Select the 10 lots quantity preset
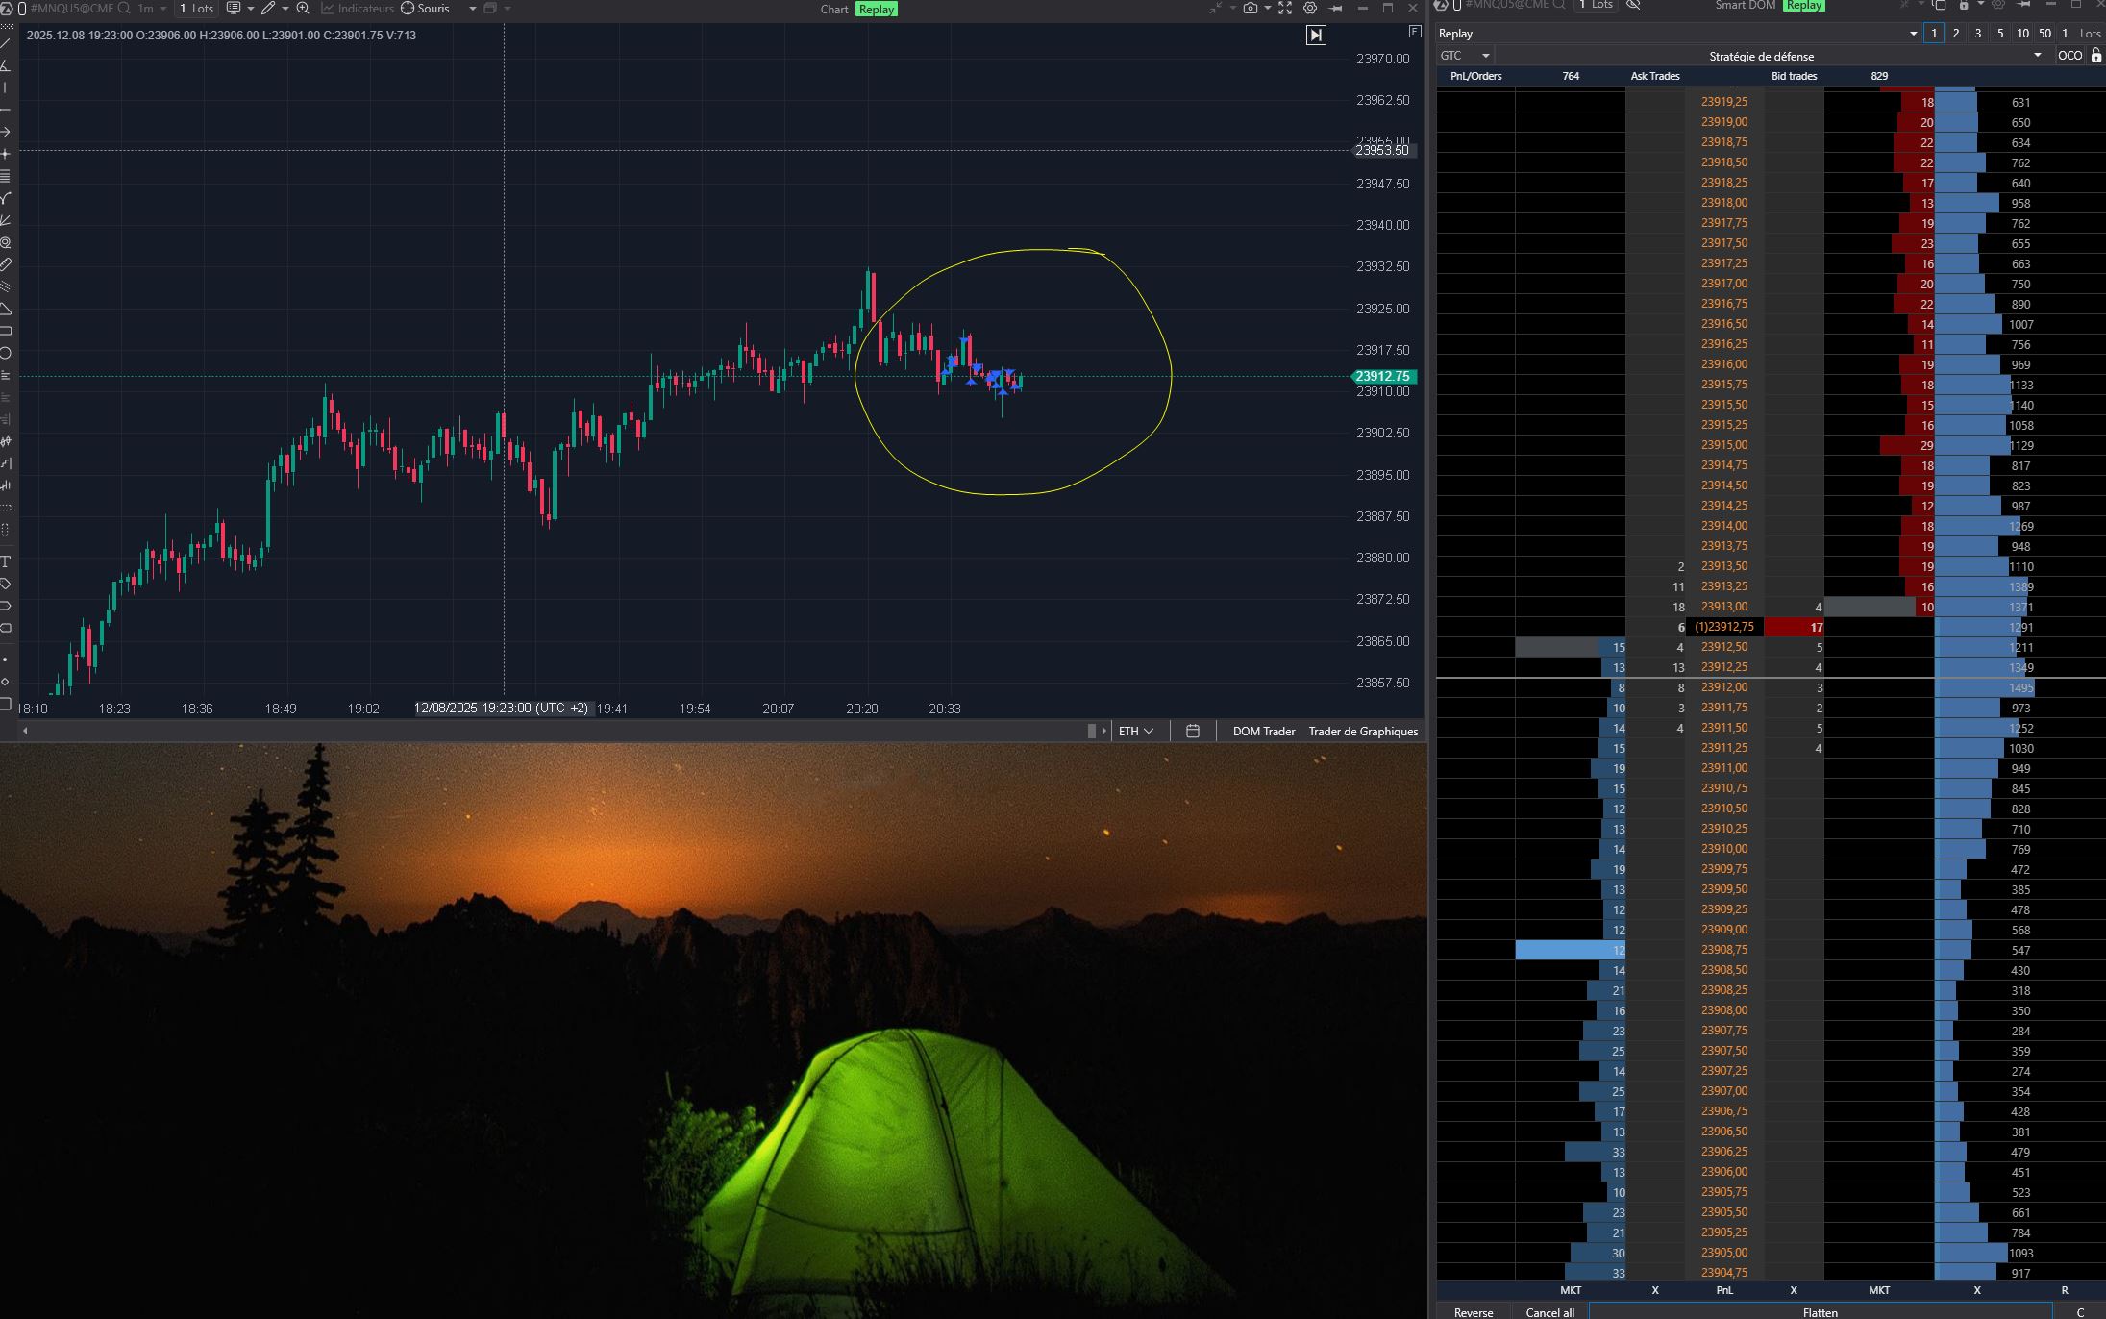Viewport: 2106px width, 1319px height. click(2022, 34)
